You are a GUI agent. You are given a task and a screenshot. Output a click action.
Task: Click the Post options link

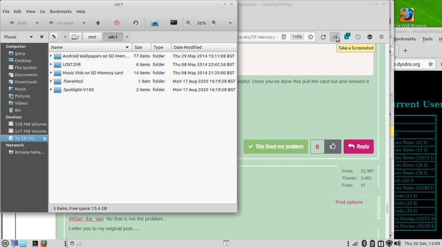click(x=349, y=202)
